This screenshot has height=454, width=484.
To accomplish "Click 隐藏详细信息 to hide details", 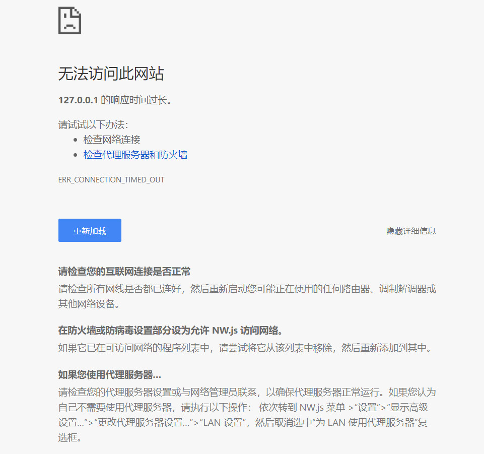I will [411, 231].
